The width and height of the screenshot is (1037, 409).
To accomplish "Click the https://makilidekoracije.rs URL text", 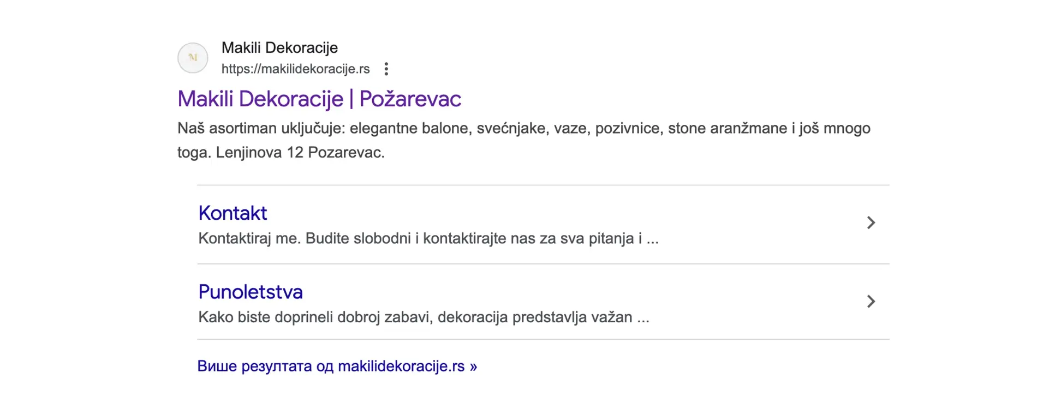I will [x=295, y=69].
